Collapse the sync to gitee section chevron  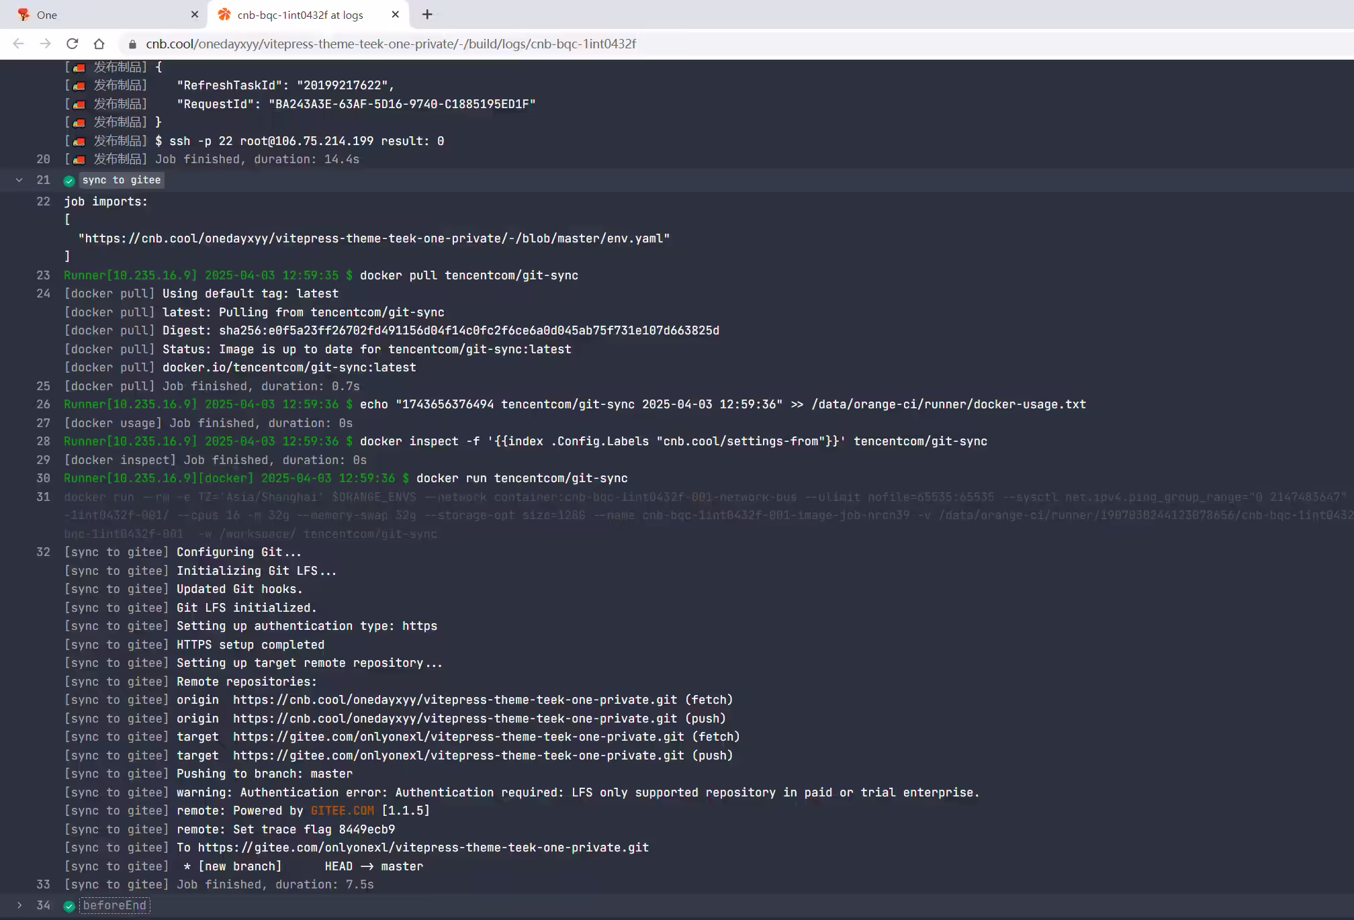19,180
